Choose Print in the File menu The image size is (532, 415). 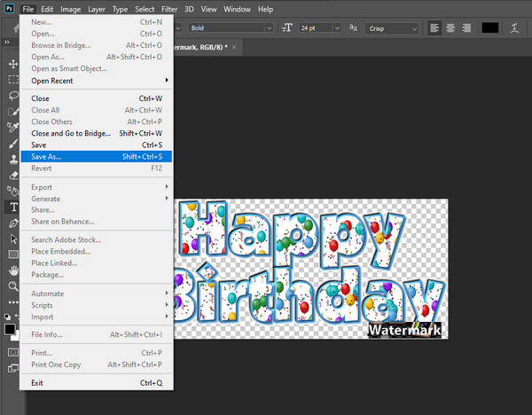97,353
